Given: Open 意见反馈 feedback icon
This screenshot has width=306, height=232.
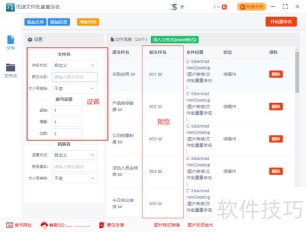Looking at the screenshot, I should pos(102,225).
